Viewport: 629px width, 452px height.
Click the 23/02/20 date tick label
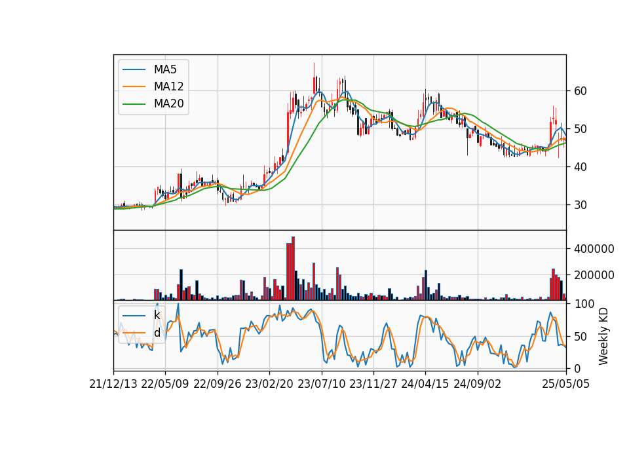tap(269, 384)
